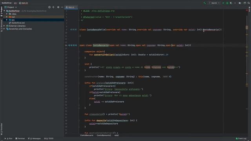Toggle the Structure tool window side tab
Screen dimensions: 251x141
(2, 25)
